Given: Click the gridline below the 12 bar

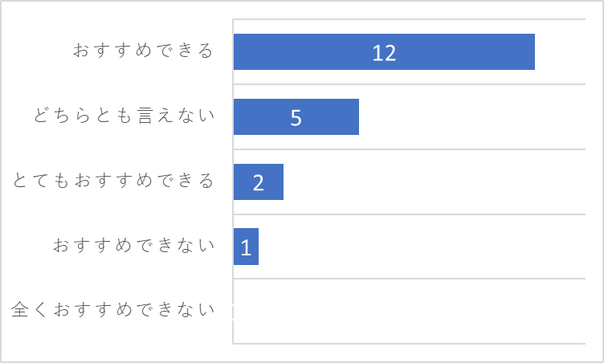Looking at the screenshot, I should click(x=409, y=84).
